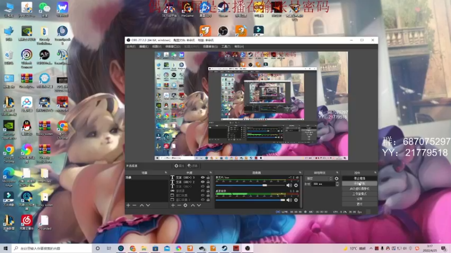451x253 pixels.
Task: Toggle visibility of 文本 (GDI+) 3 source
Action: click(203, 178)
